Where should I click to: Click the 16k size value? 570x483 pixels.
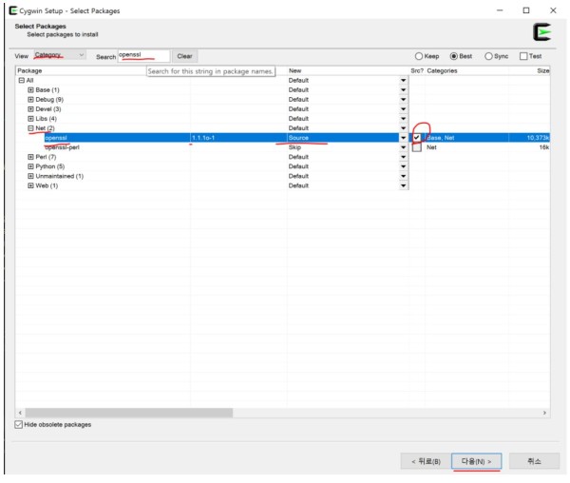pyautogui.click(x=543, y=147)
